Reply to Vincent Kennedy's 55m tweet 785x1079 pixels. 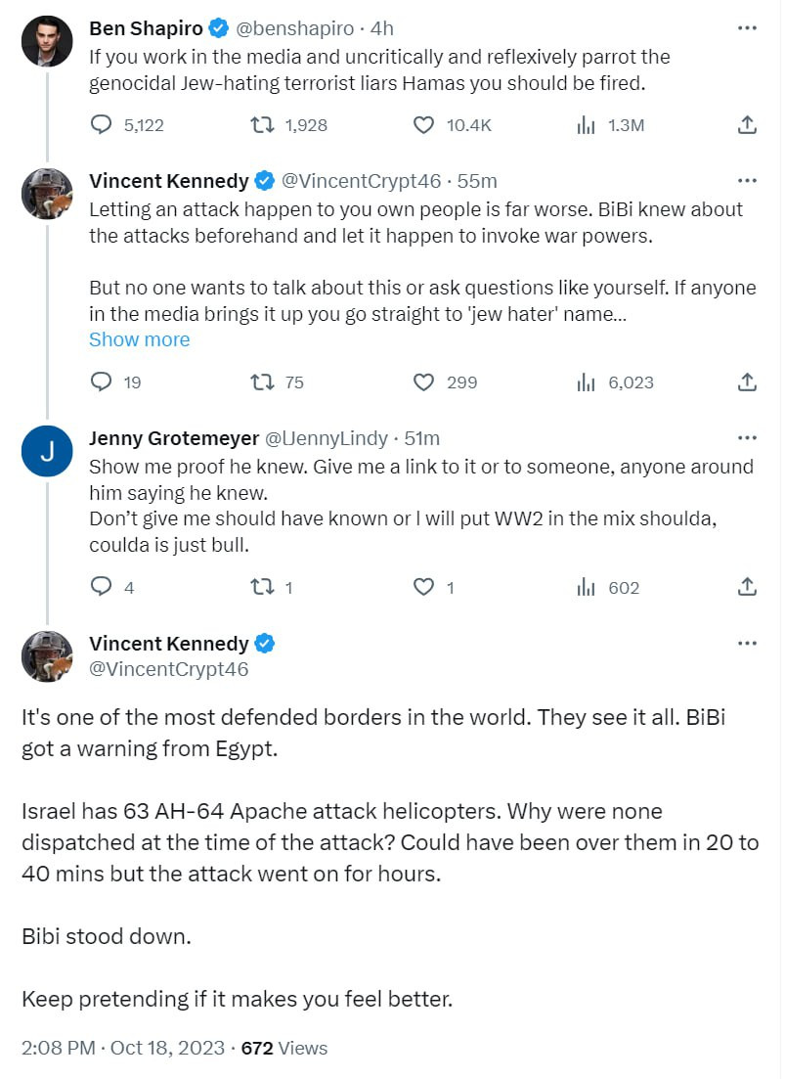coord(102,382)
